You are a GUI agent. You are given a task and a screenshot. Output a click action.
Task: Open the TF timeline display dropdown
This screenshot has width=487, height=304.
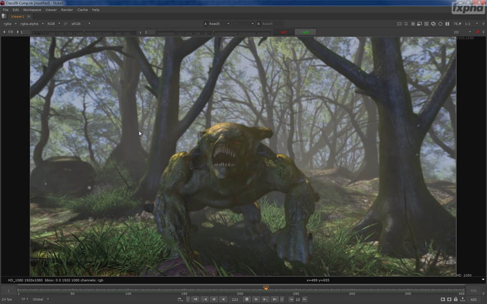[24, 300]
